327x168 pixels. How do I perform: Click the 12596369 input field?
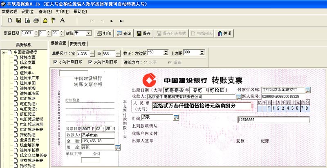pos(273,120)
